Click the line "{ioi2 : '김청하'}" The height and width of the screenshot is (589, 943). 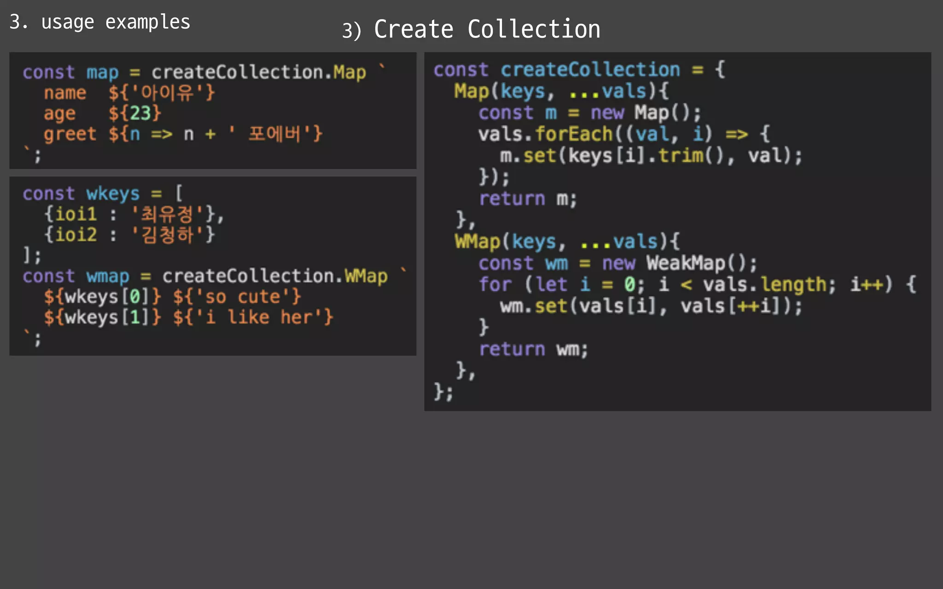129,235
